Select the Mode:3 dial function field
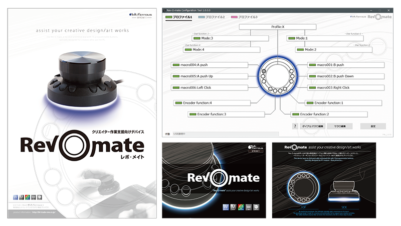The height and width of the screenshot is (226, 401). pos(230,38)
